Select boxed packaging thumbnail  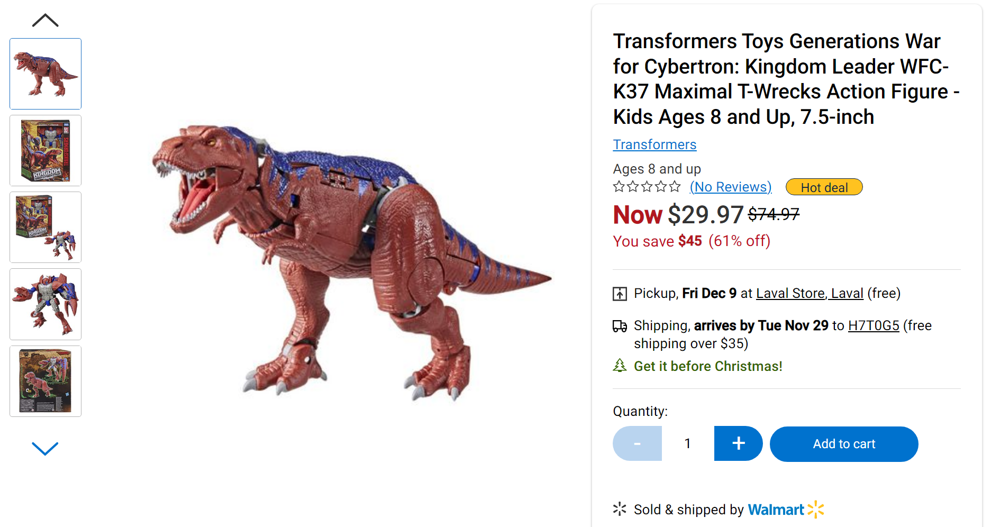pyautogui.click(x=46, y=150)
